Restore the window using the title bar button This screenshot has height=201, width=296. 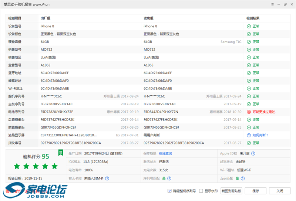tap(285, 4)
